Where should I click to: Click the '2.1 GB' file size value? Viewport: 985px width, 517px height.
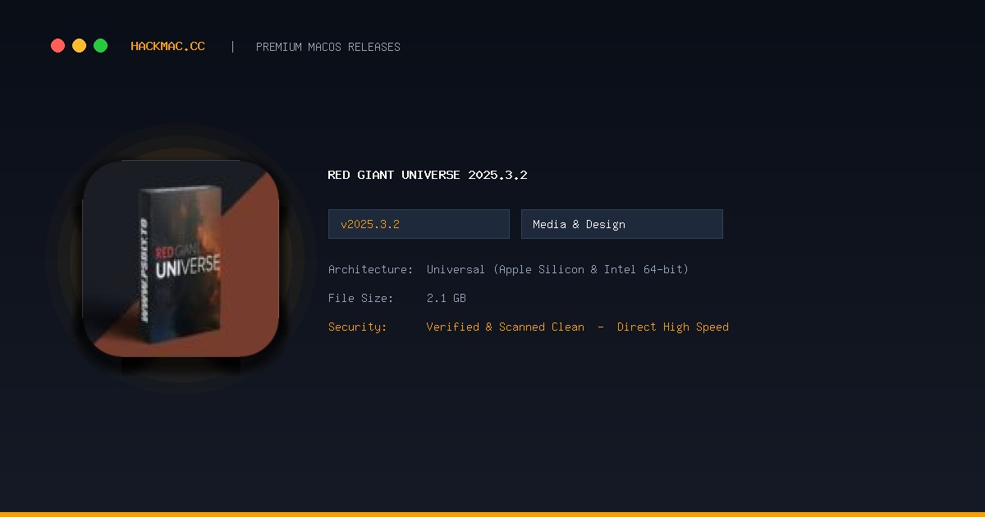click(447, 298)
